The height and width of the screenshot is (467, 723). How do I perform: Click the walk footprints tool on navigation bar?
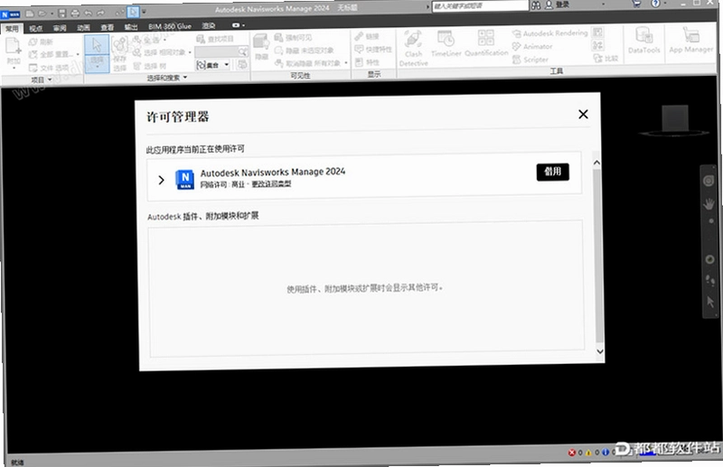[x=710, y=280]
